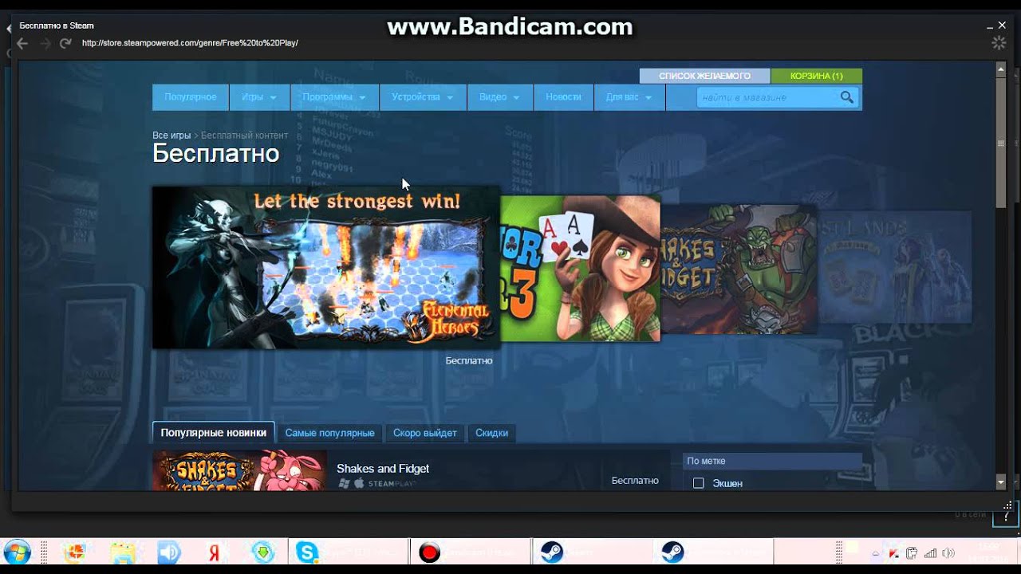Click the Бесплатно price on Shakes and Fidget

pyautogui.click(x=635, y=481)
